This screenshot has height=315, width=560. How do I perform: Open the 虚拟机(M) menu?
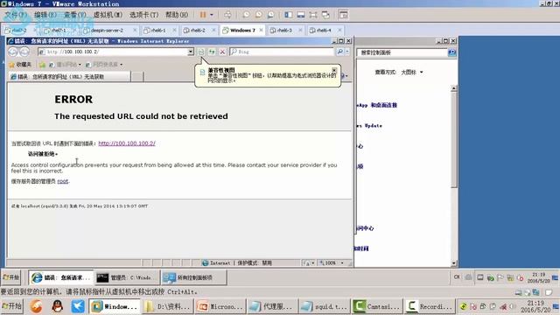pyautogui.click(x=108, y=15)
